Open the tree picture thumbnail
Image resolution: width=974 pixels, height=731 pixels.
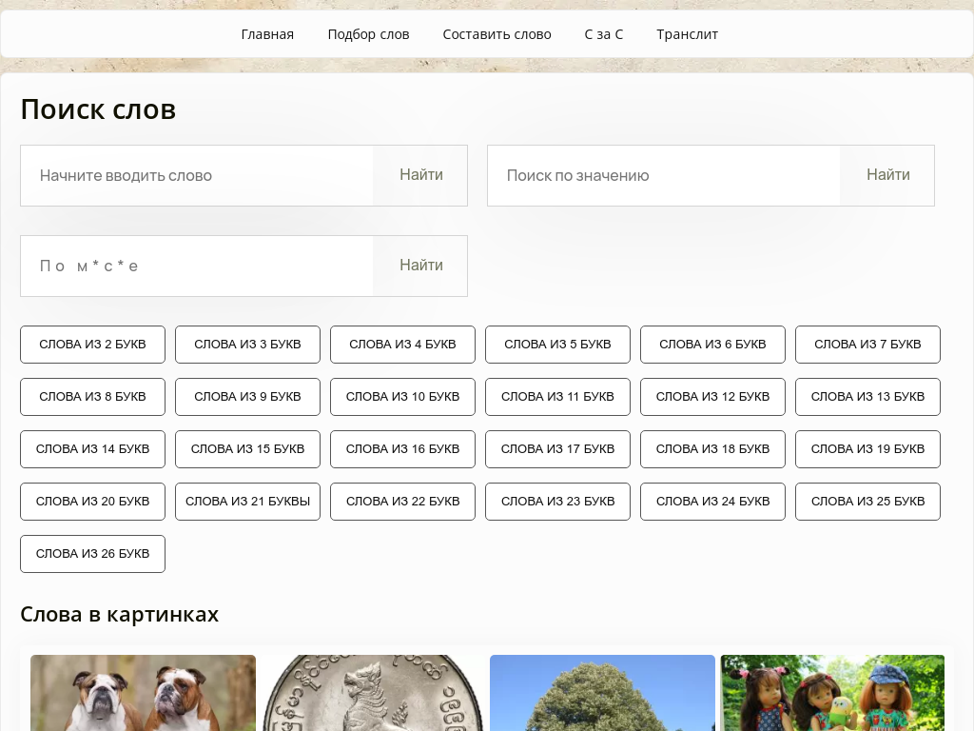click(602, 693)
